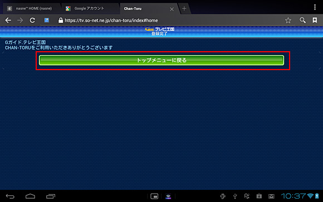This screenshot has height=202, width=323.
Task: Open the sync settings notification icon
Action: [247, 196]
